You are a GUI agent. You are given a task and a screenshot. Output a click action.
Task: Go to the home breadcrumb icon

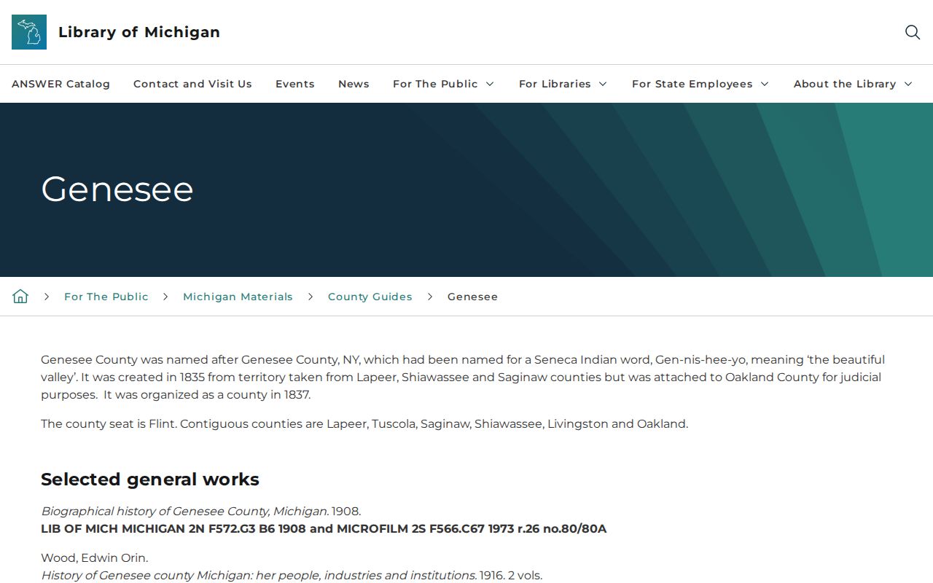(20, 296)
